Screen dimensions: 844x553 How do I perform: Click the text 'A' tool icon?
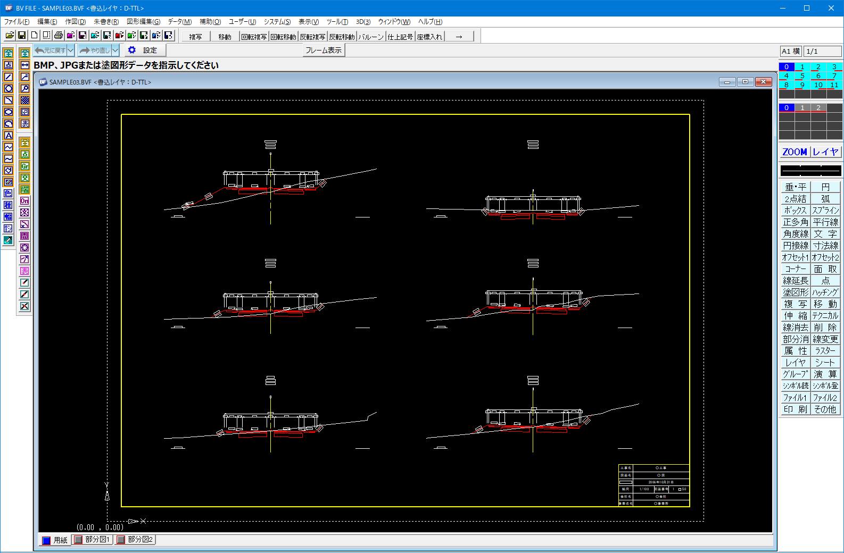point(9,136)
